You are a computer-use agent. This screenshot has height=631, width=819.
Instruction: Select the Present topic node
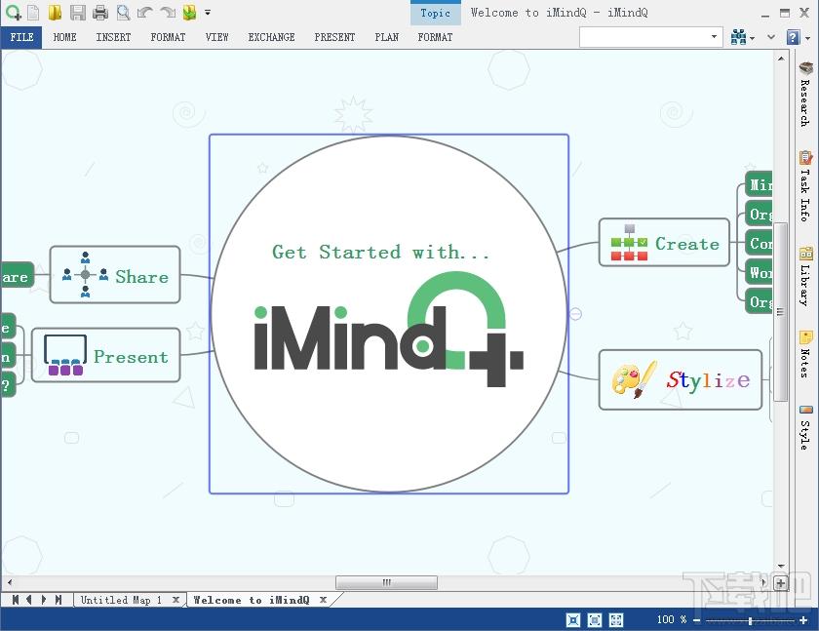(x=106, y=355)
